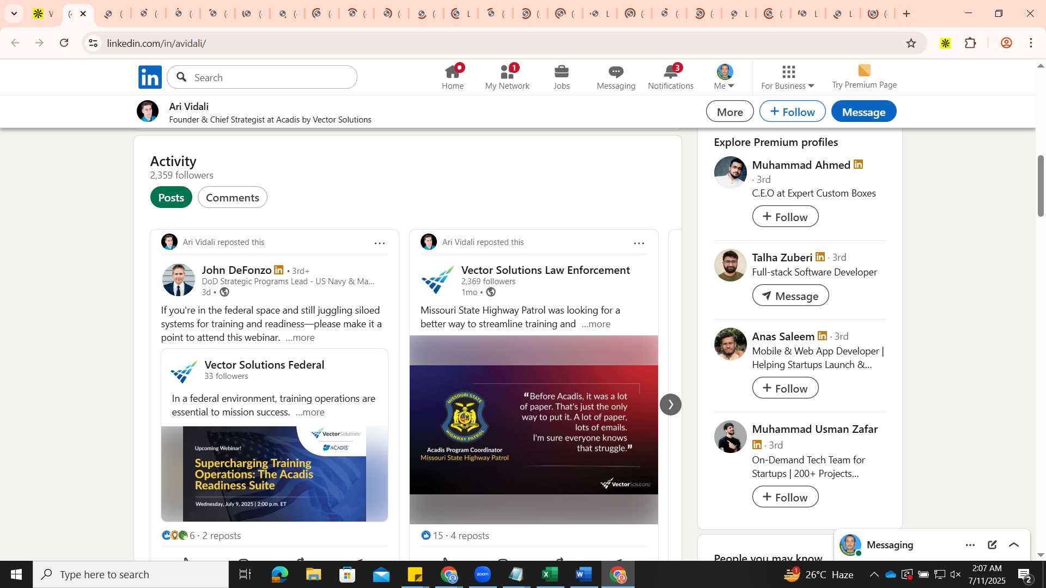The width and height of the screenshot is (1046, 588).
Task: Reload the browser page
Action: point(64,43)
